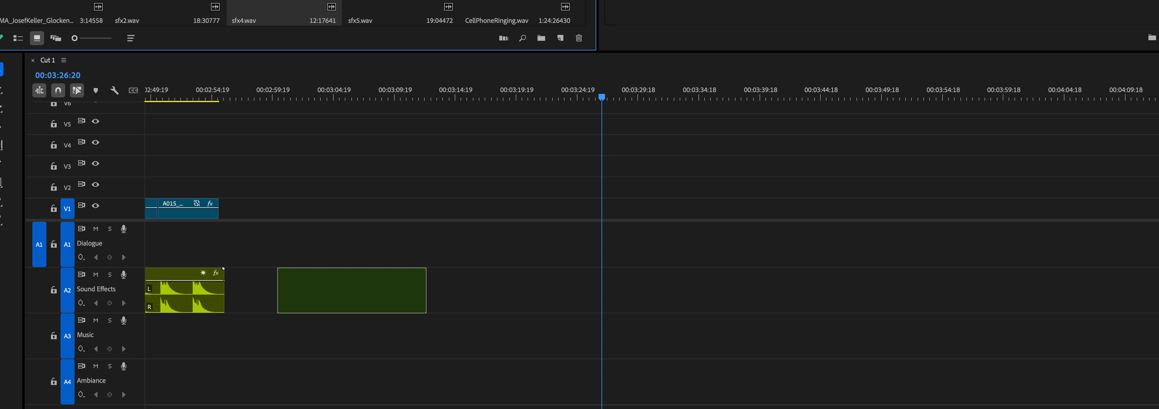Click Automate to Sequence icon
This screenshot has width=1159, height=409.
pos(503,38)
